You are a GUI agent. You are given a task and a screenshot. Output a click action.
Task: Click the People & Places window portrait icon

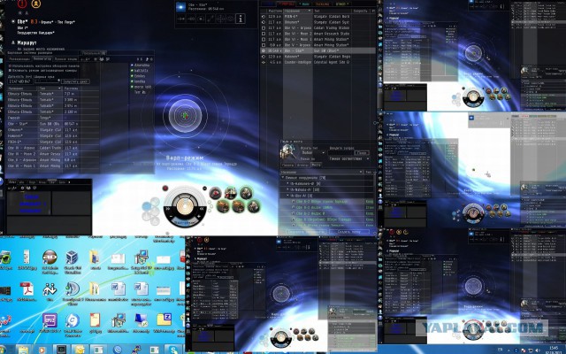(287, 152)
